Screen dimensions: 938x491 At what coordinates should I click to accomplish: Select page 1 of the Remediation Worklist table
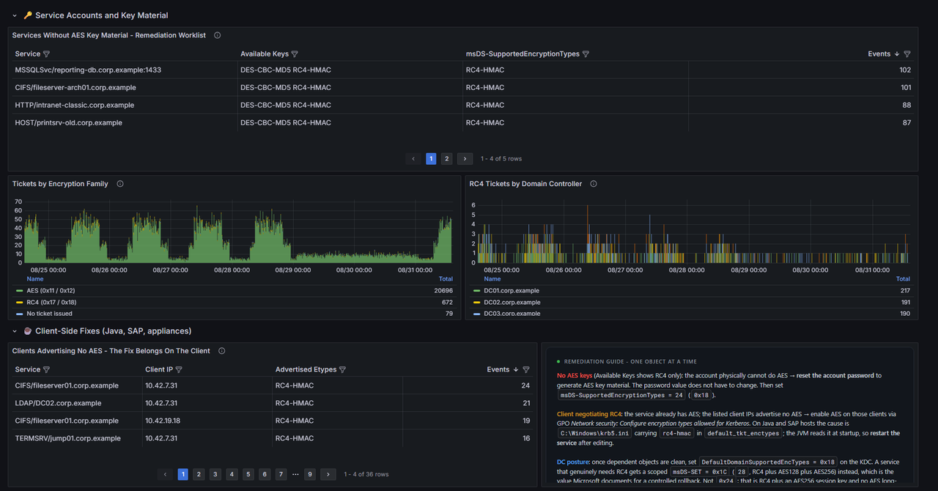point(431,159)
